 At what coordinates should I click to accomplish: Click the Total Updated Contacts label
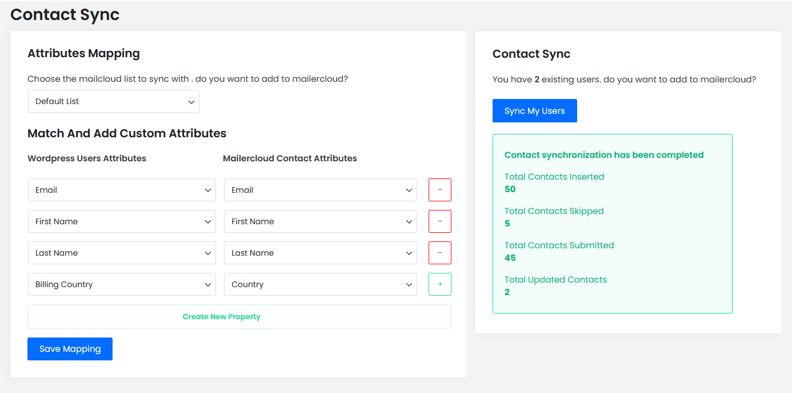click(x=555, y=280)
